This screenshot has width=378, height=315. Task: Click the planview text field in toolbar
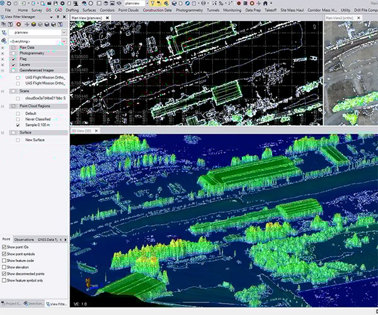point(135,3)
